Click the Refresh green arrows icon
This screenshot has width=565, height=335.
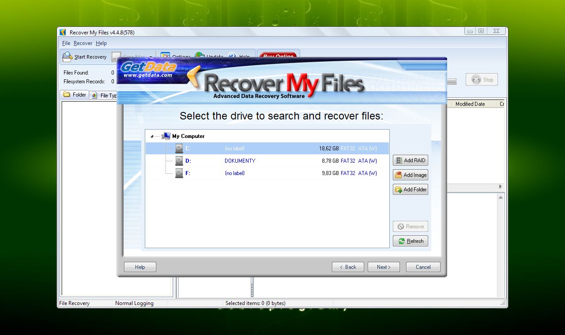tap(401, 241)
